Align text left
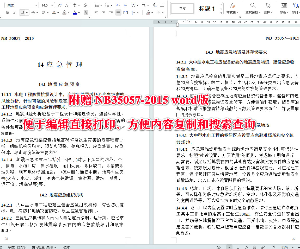Image resolution: width=300 pixels, height=249 pixels. point(96,12)
